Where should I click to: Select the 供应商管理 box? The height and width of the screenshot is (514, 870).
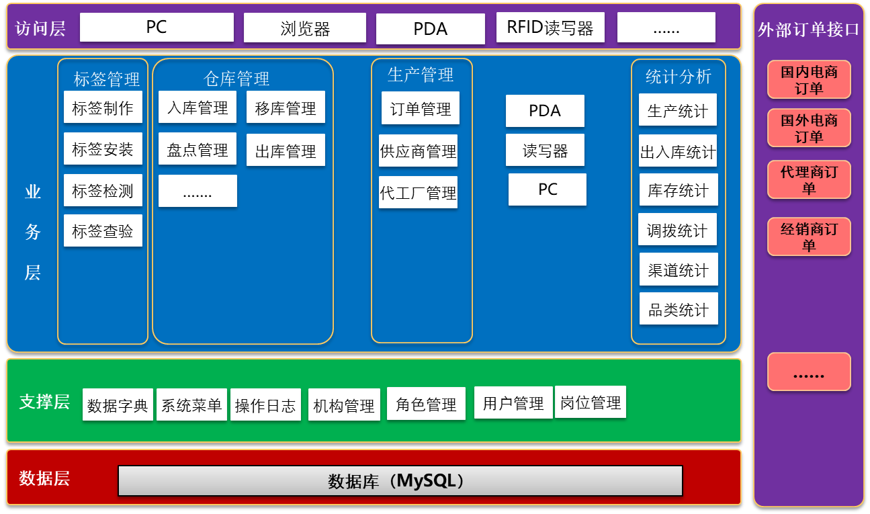tap(418, 151)
